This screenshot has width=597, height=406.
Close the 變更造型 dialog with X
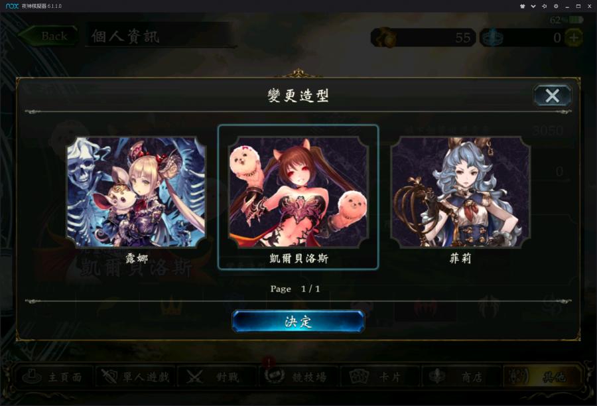point(552,96)
